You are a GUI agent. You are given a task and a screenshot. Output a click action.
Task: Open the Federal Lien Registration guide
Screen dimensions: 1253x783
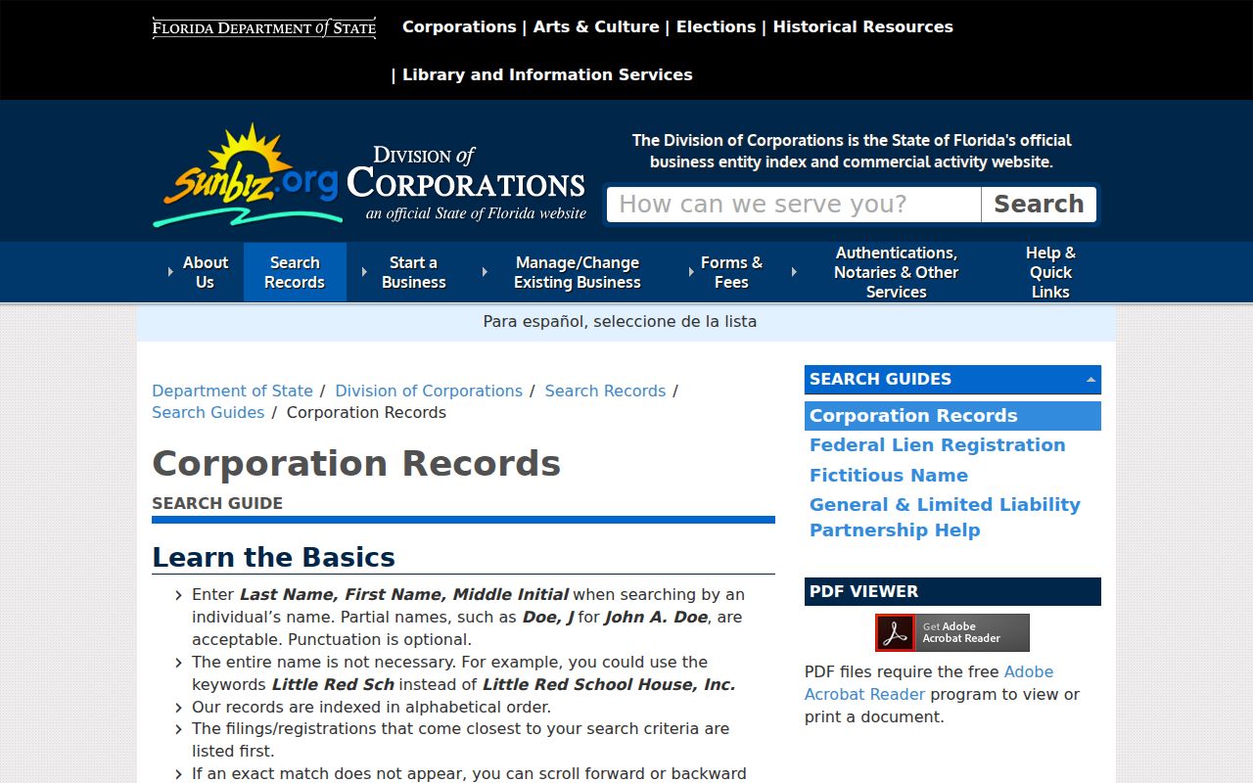click(937, 445)
